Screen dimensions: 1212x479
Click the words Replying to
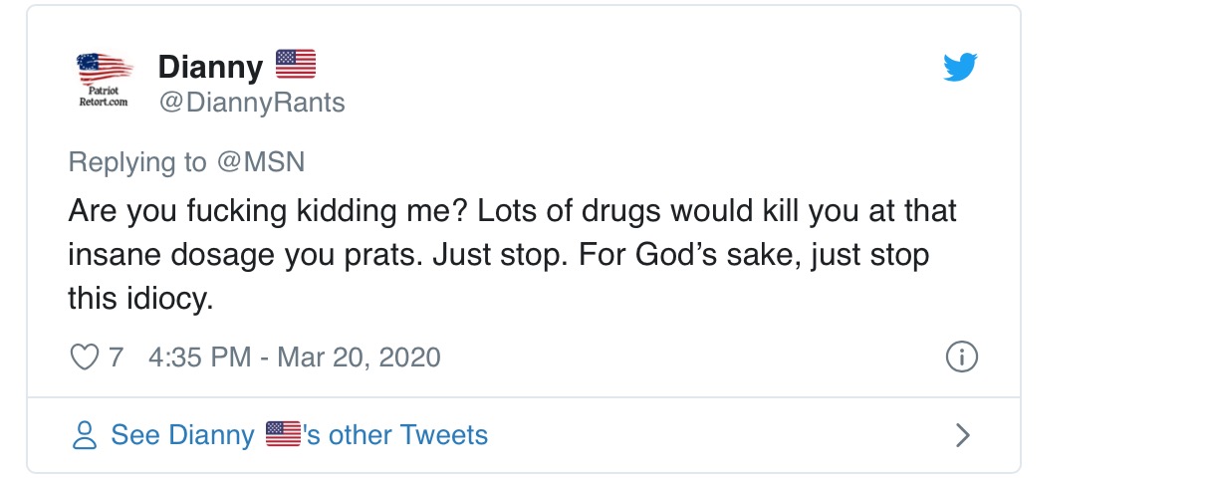(137, 162)
